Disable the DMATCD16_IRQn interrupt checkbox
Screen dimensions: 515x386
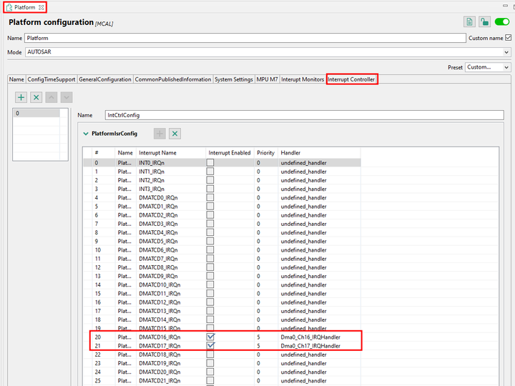(210, 337)
